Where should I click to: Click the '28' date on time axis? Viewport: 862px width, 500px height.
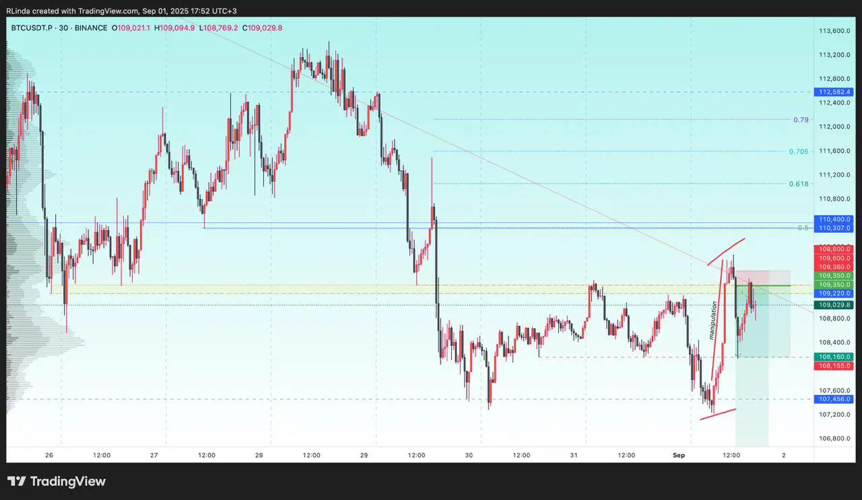(259, 456)
